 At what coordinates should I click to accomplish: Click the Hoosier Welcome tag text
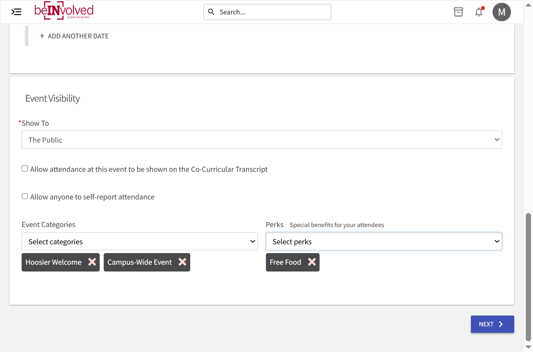(x=54, y=262)
